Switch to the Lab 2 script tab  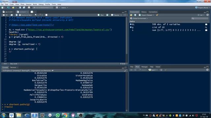click(x=8, y=12)
